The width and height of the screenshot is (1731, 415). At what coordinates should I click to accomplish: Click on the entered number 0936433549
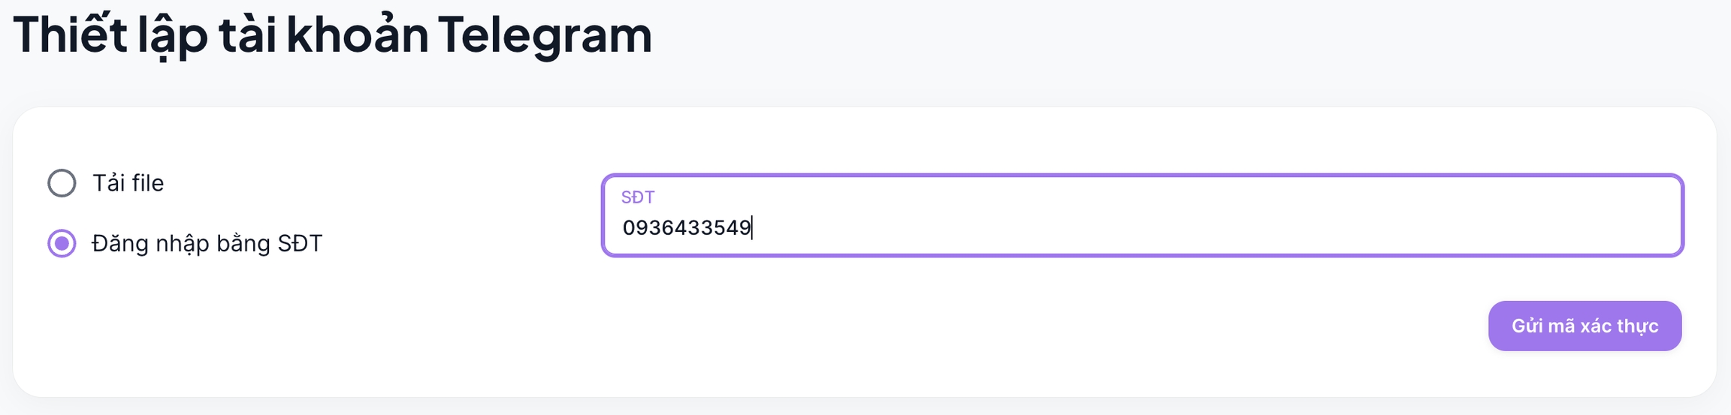[687, 227]
